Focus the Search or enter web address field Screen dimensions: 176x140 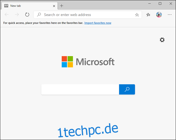[x=87, y=15]
